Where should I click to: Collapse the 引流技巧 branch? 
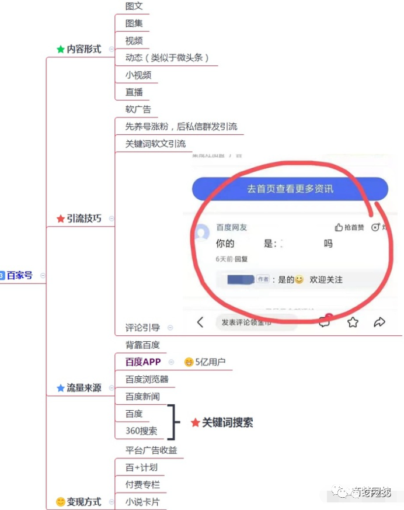[x=112, y=218]
